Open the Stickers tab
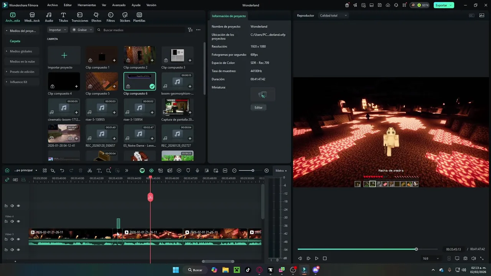This screenshot has height=276, width=491. coord(125,17)
